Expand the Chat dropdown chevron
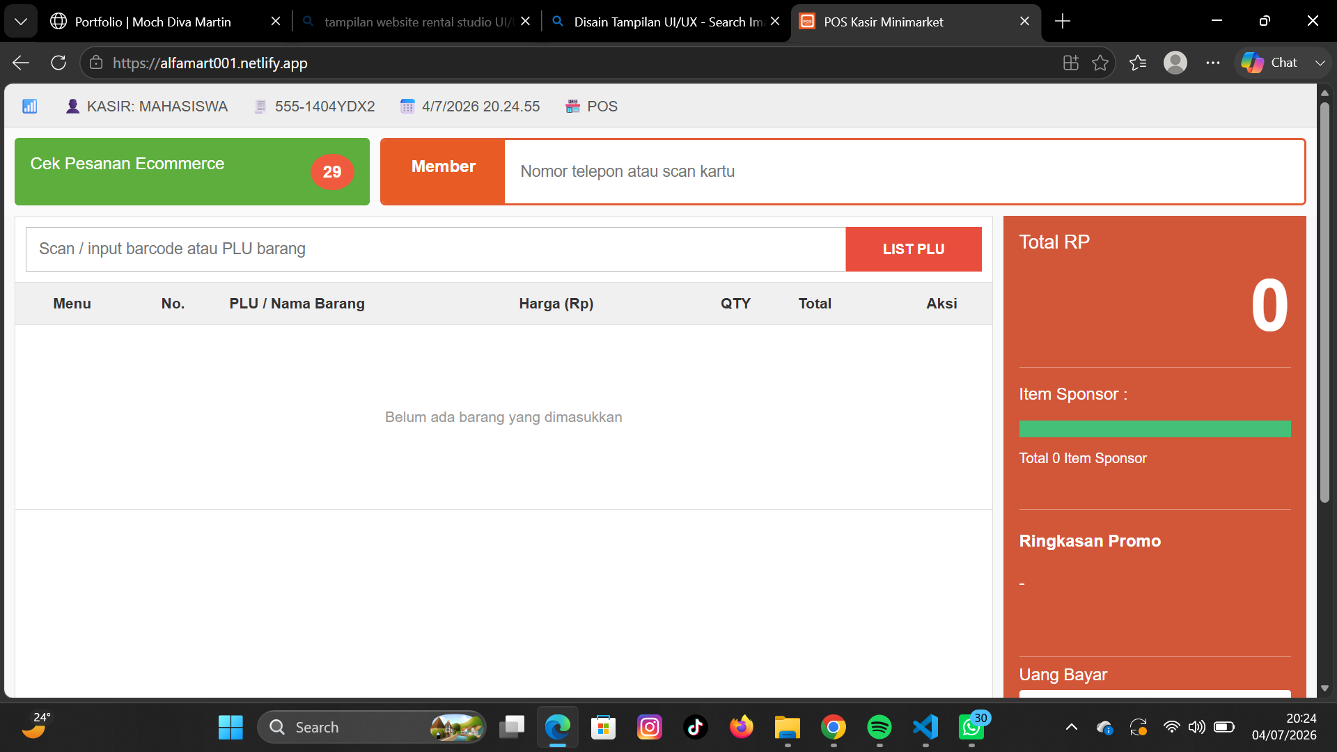This screenshot has height=752, width=1337. [1320, 63]
